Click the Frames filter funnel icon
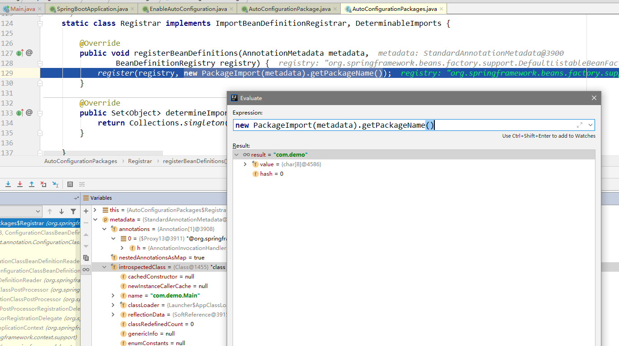This screenshot has width=619, height=346. (73, 211)
